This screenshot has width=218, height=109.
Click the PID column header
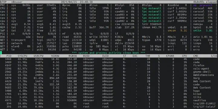pyautogui.click(x=9, y=56)
